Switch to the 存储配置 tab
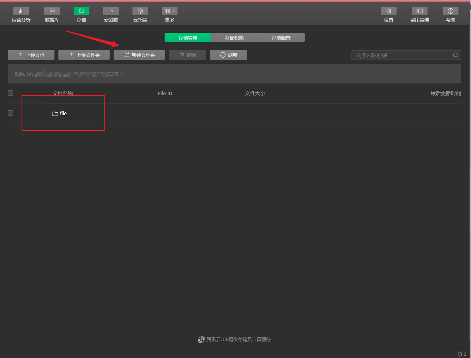Screen dimensions: 471x358 [x=281, y=38]
